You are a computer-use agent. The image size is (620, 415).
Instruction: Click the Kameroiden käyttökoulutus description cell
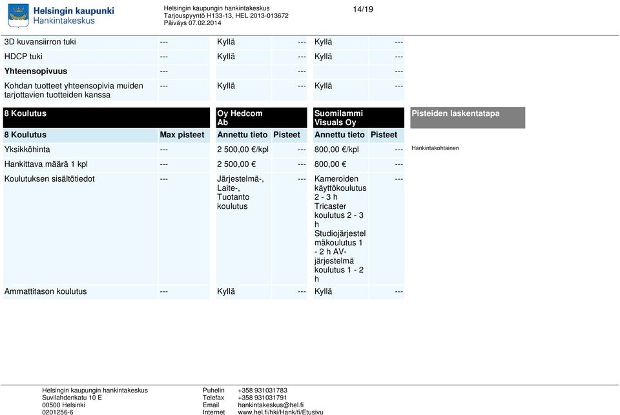point(340,229)
